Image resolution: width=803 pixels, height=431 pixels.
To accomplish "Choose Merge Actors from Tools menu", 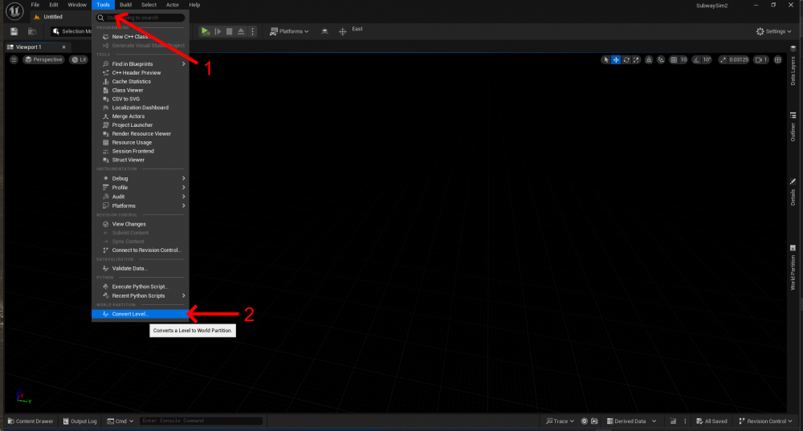I will pyautogui.click(x=128, y=116).
